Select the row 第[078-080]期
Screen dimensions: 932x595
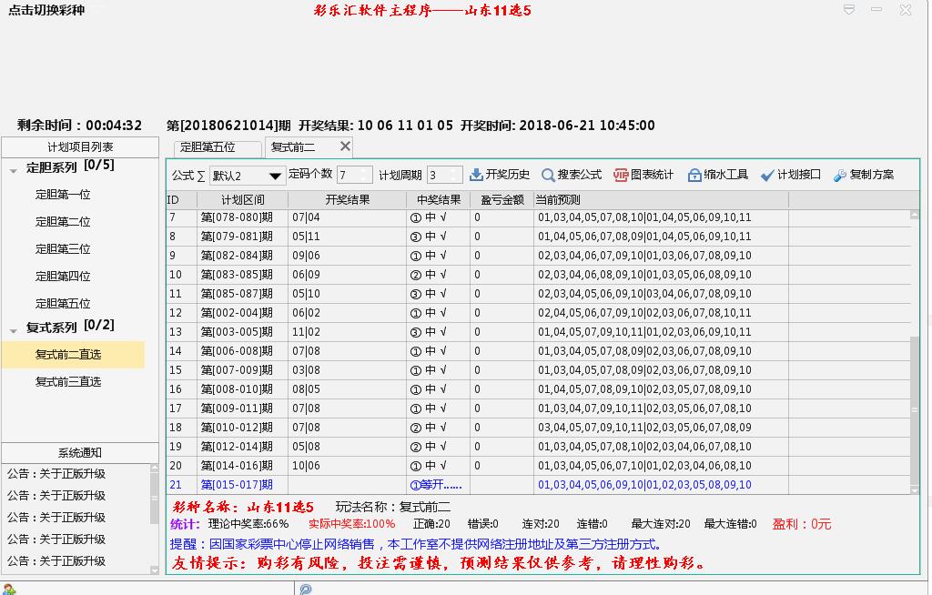[x=538, y=217]
